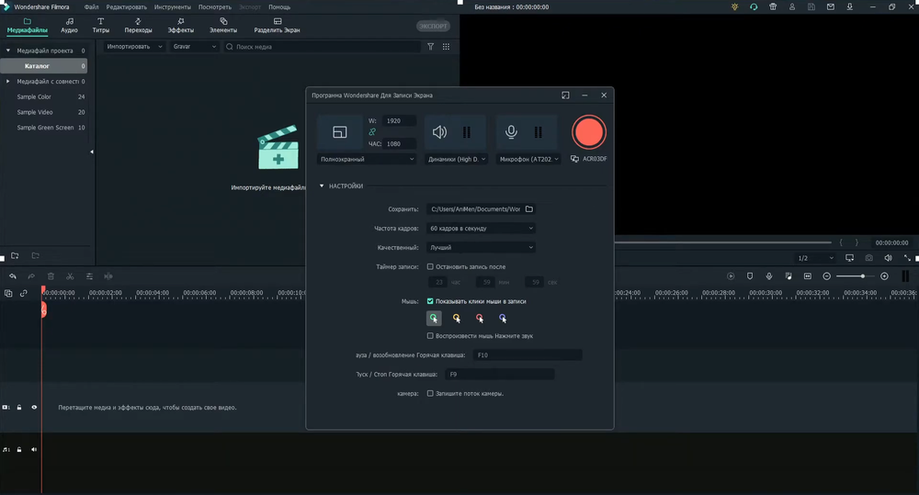919x495 pixels.
Task: Click the import media clapperboard icon
Action: click(x=278, y=148)
